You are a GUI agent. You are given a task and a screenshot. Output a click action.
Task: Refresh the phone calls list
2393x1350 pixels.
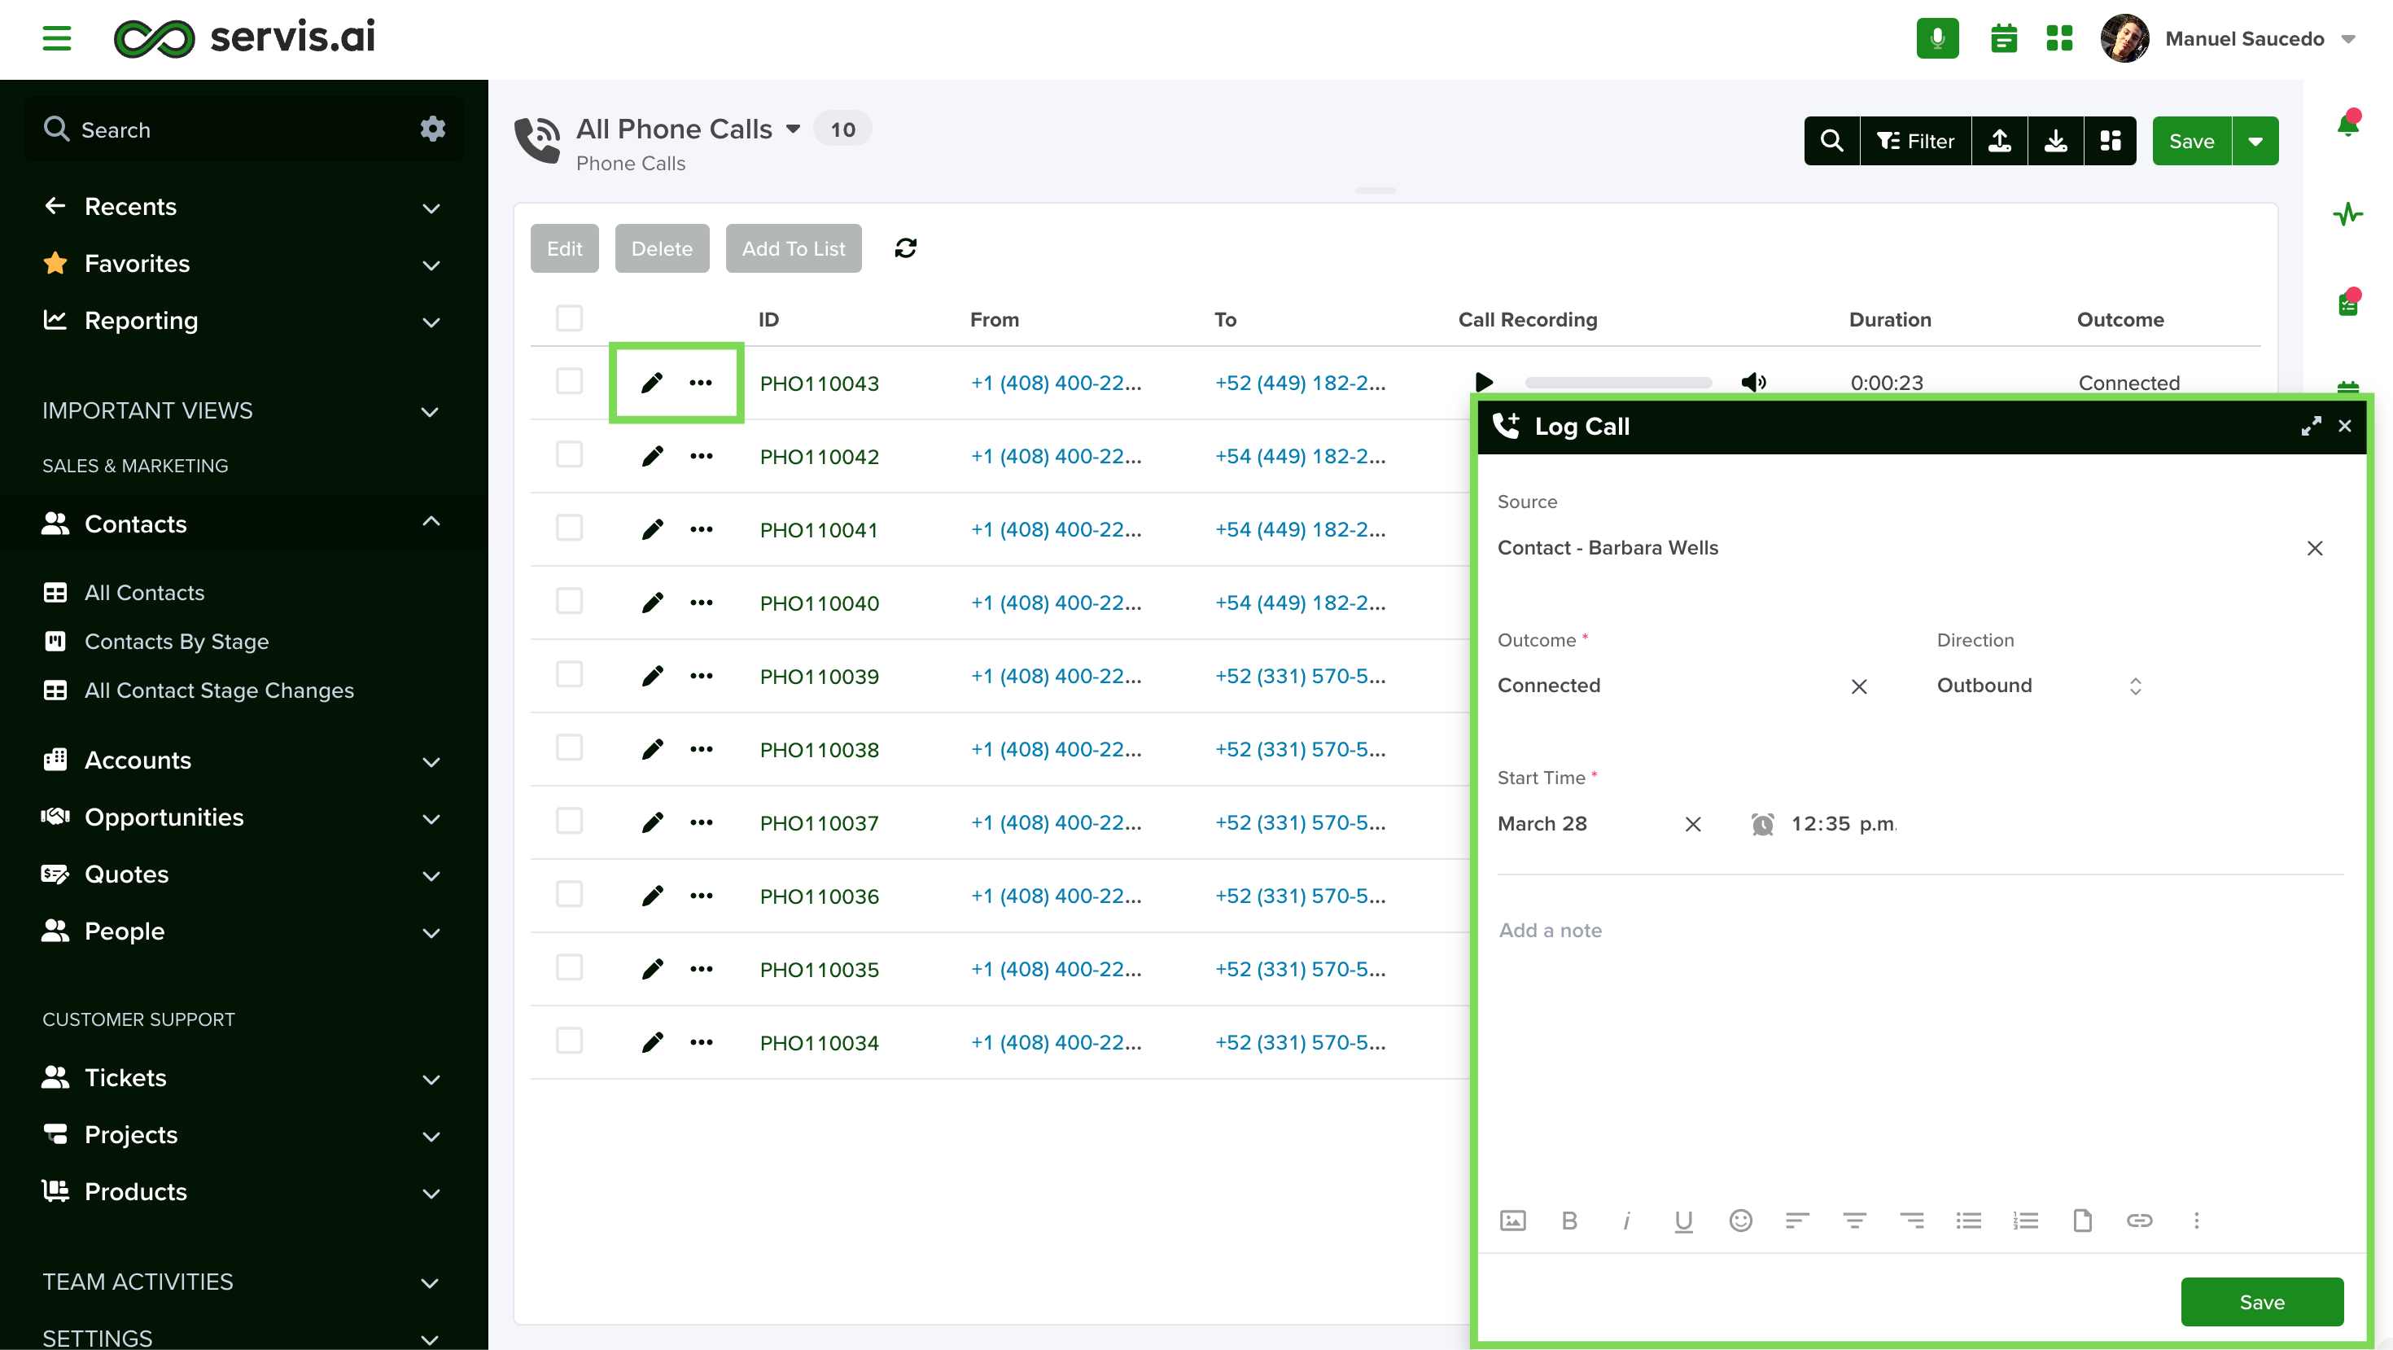pyautogui.click(x=906, y=248)
